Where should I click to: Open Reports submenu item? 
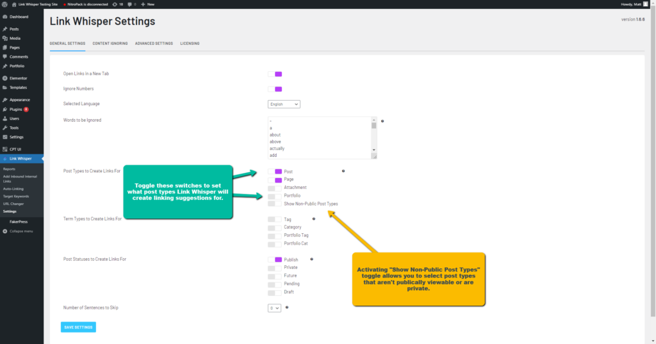pyautogui.click(x=9, y=169)
